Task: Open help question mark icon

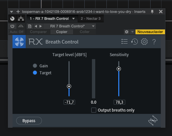Action: [154, 42]
